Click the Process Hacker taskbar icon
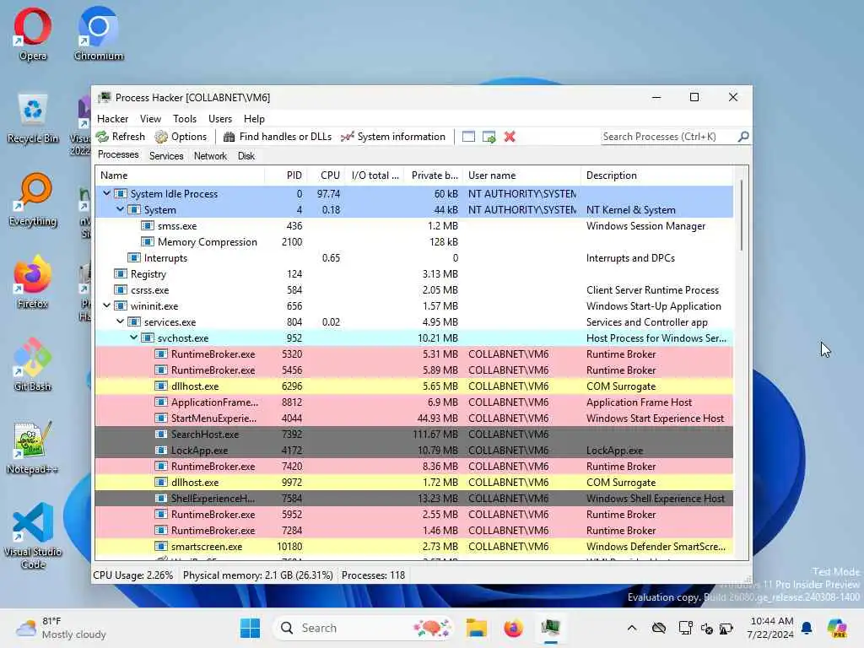 (x=550, y=628)
